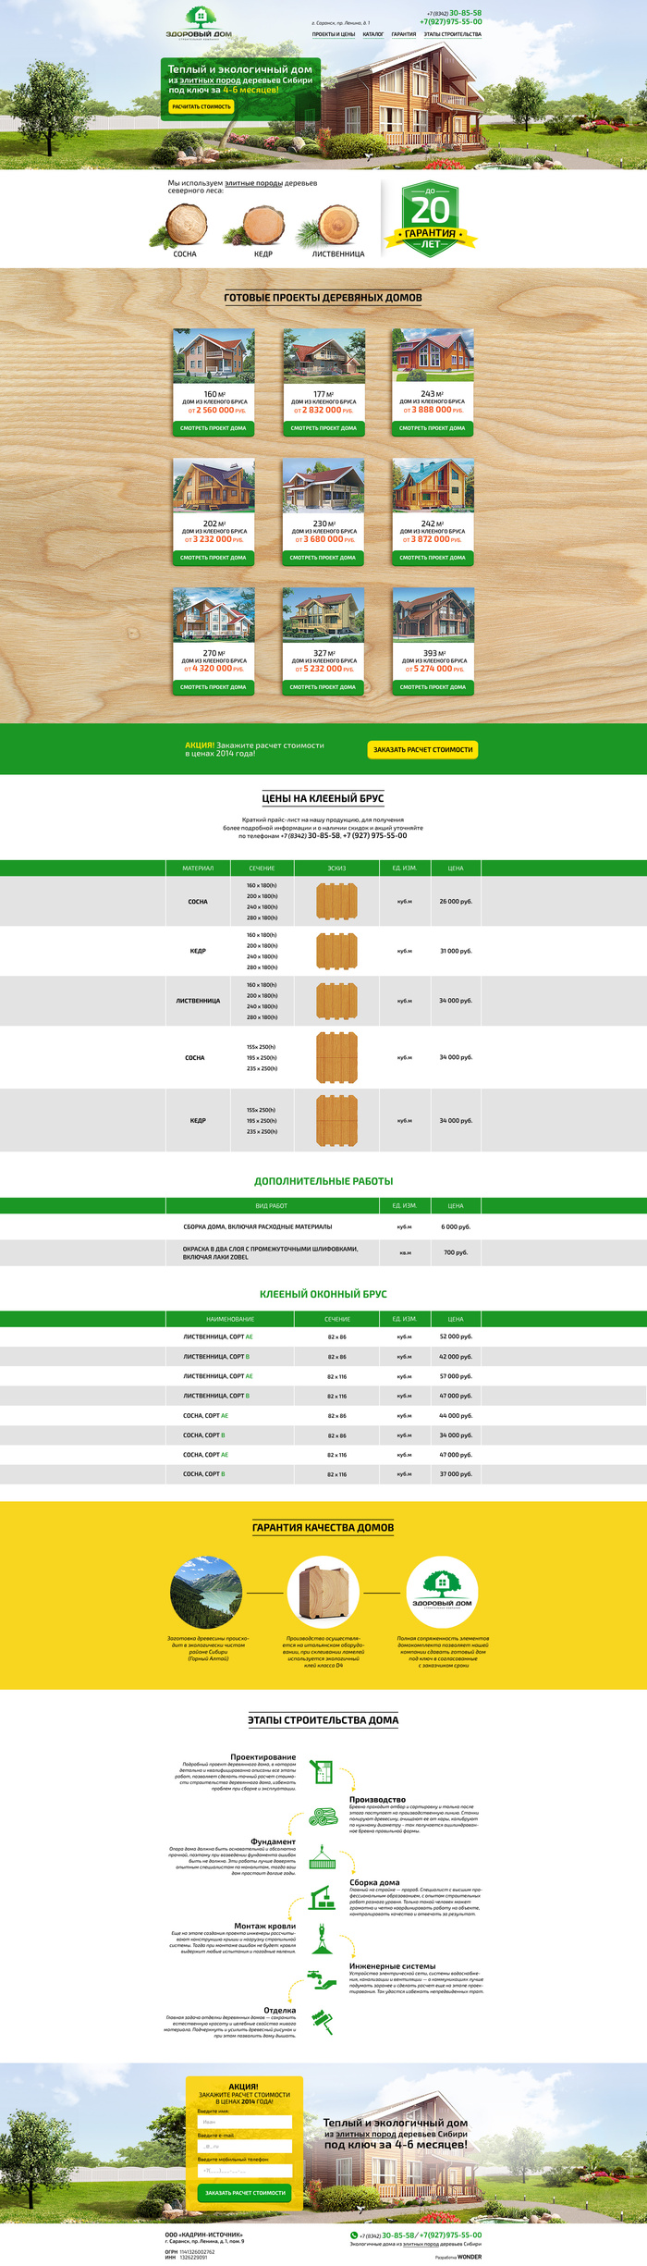This screenshot has height=2266, width=647.
Task: Select the 31 000 руб. price cell
Action: pos(456,951)
